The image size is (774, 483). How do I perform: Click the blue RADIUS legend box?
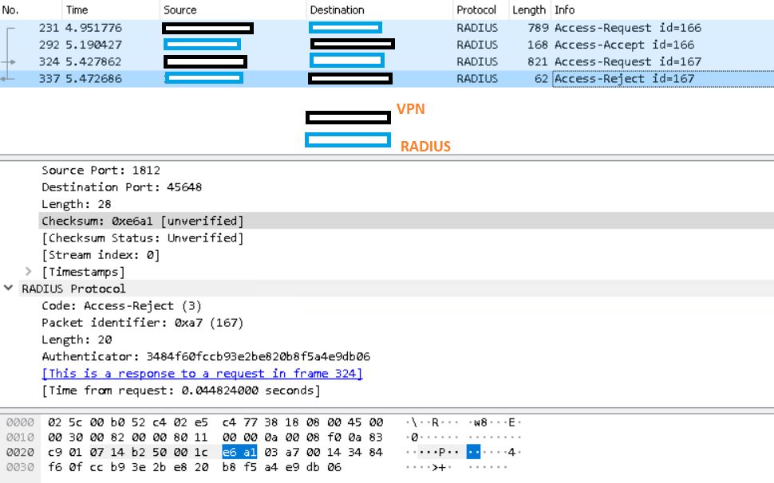(x=348, y=139)
